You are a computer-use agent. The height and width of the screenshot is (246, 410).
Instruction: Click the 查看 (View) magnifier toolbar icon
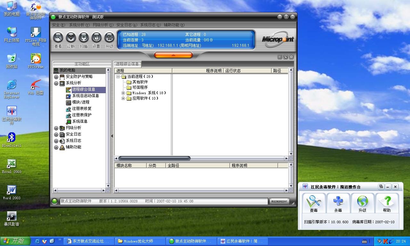pyautogui.click(x=58, y=38)
